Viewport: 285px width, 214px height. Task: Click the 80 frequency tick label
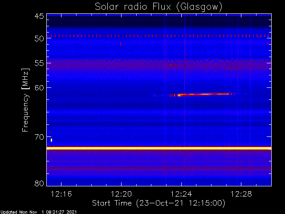pos(39,183)
